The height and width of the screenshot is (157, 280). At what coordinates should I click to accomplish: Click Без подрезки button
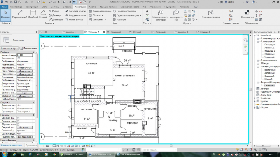click(x=24, y=137)
